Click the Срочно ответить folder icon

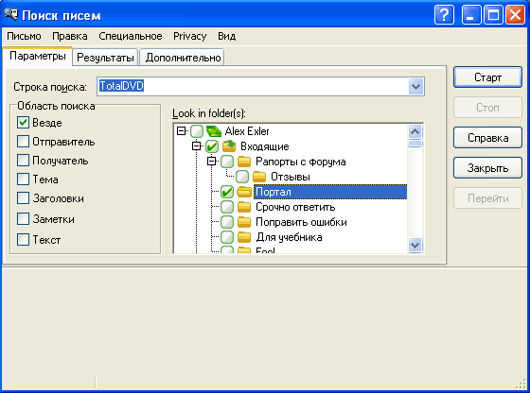244,207
